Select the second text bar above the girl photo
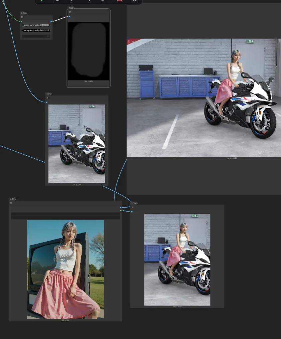 66,217
